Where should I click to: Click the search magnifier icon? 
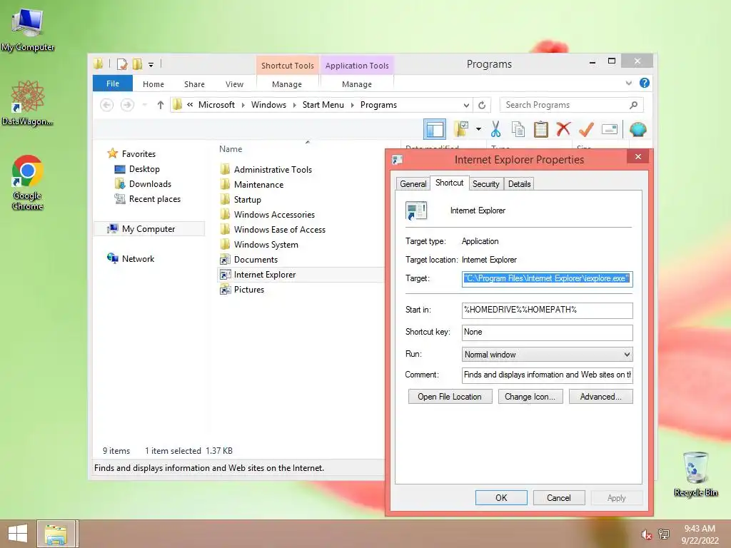click(633, 106)
